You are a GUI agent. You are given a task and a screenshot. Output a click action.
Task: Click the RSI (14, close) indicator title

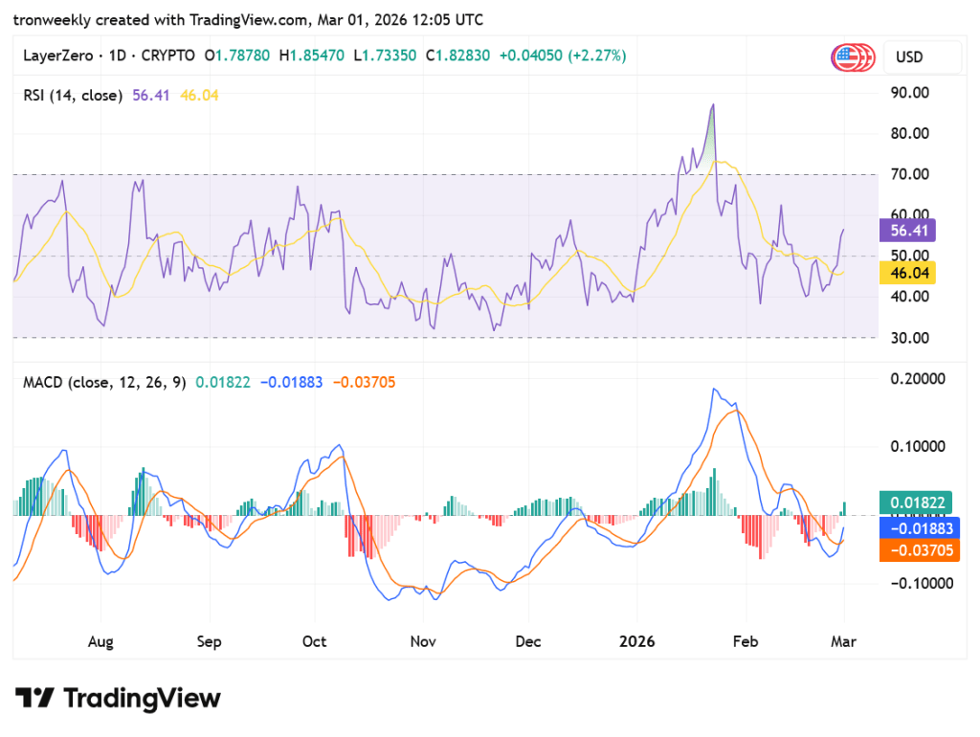tap(73, 96)
